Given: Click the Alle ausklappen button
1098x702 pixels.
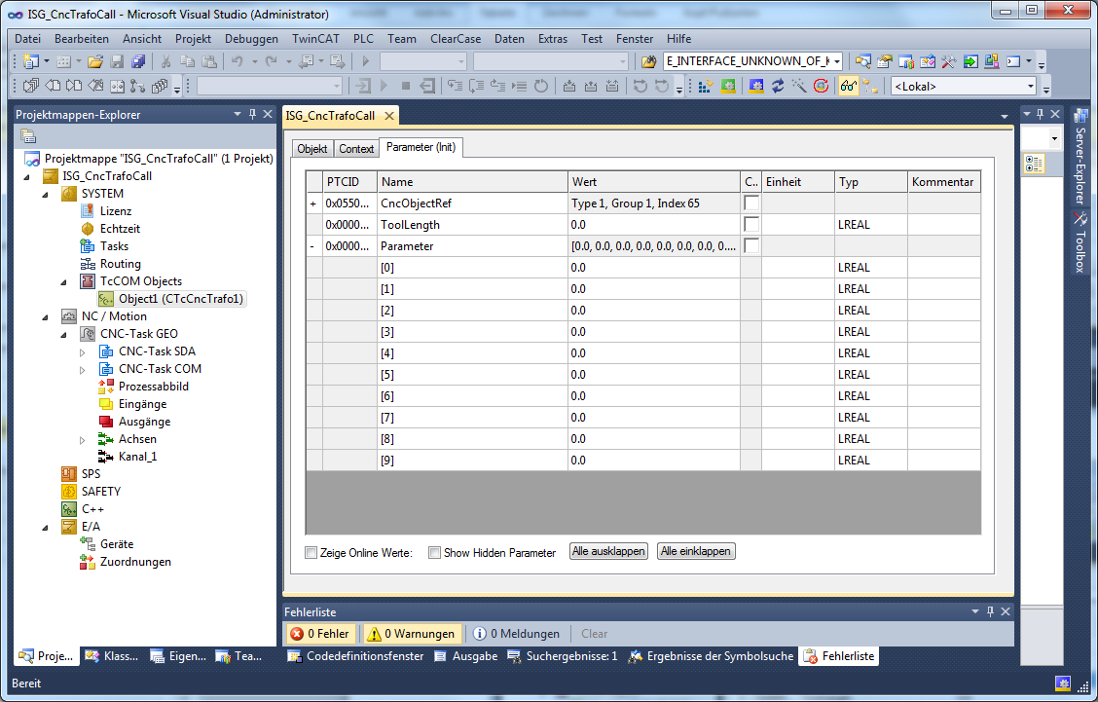Looking at the screenshot, I should (x=608, y=551).
